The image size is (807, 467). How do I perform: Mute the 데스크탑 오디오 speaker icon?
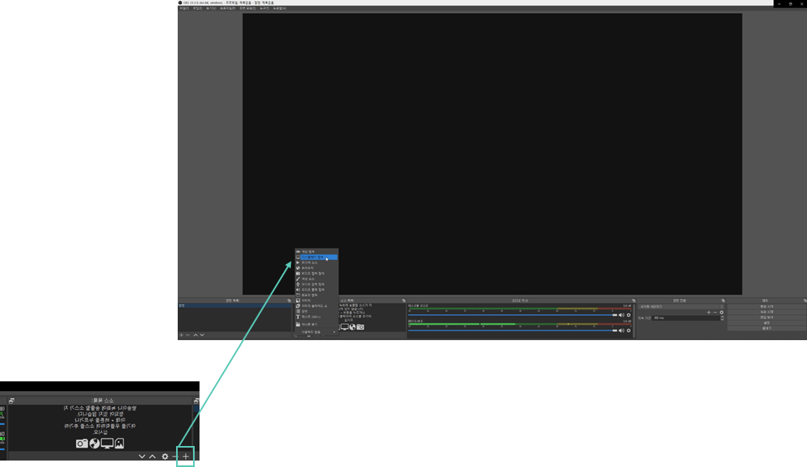coord(621,315)
